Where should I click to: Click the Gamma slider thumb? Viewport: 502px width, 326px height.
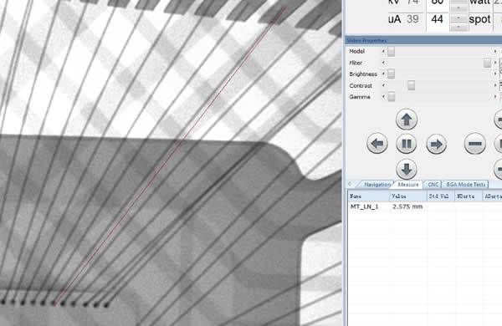click(392, 97)
